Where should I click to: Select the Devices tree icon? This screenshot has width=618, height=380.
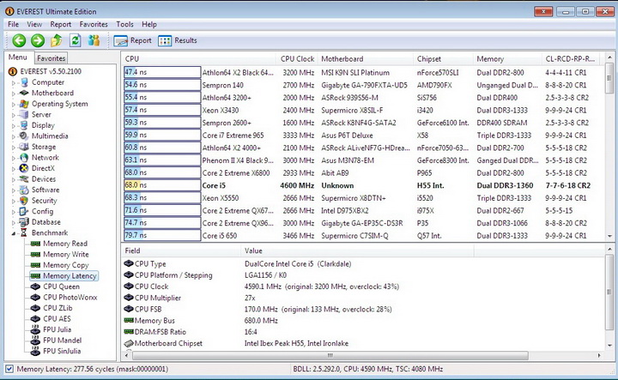(x=24, y=178)
